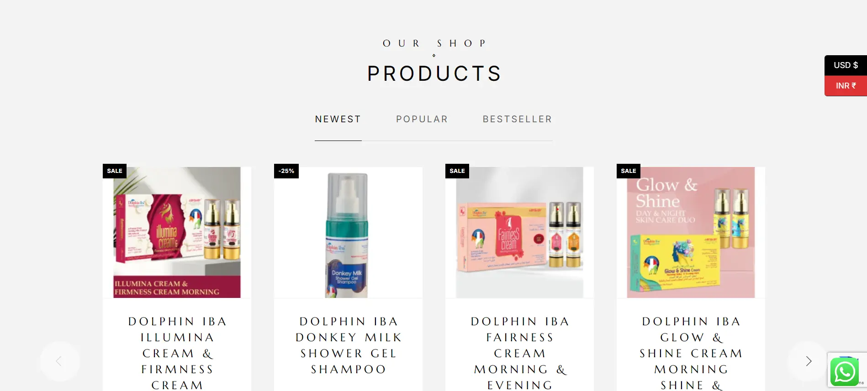The height and width of the screenshot is (391, 867).
Task: Open WhatsApp chat icon
Action: click(x=844, y=372)
